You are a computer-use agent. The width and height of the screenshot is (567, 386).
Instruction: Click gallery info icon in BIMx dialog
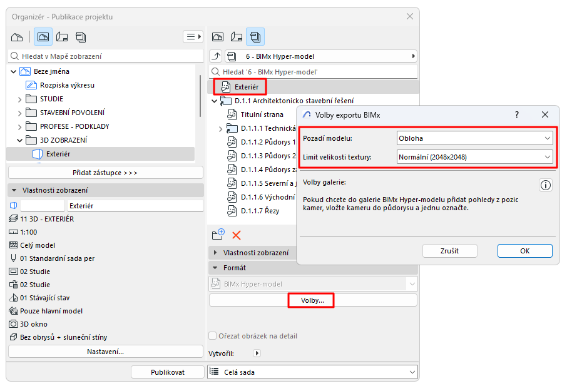546,185
